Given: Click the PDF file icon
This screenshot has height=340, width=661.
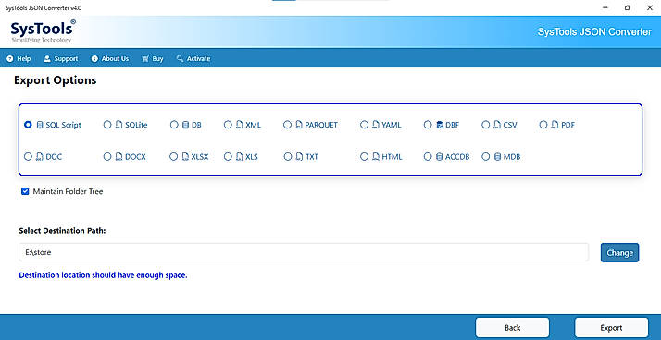Looking at the screenshot, I should pos(555,125).
